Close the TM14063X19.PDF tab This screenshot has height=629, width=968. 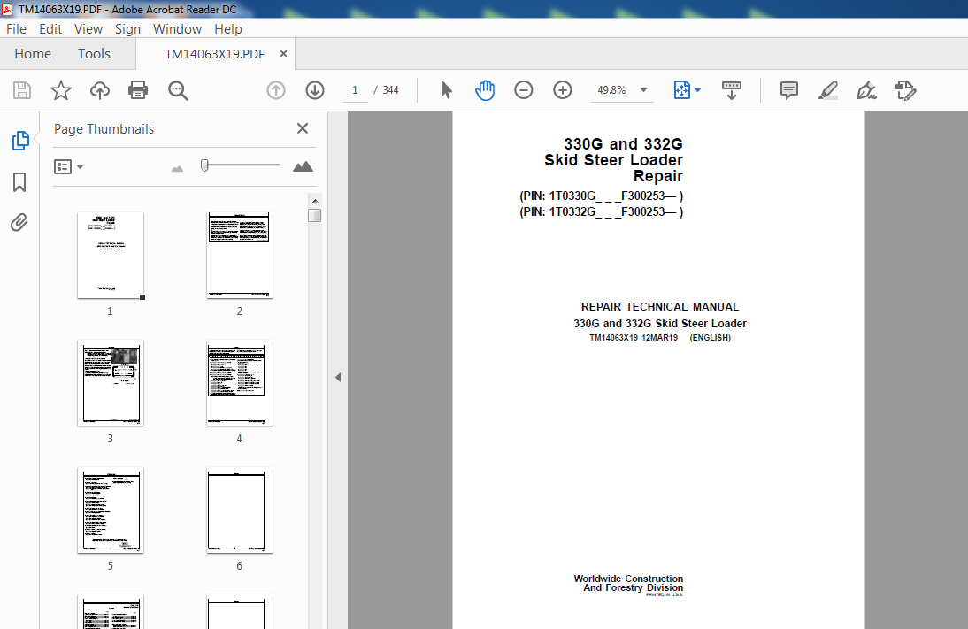[x=283, y=54]
